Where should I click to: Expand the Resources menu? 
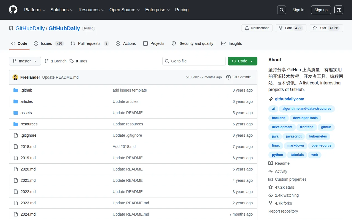[91, 10]
